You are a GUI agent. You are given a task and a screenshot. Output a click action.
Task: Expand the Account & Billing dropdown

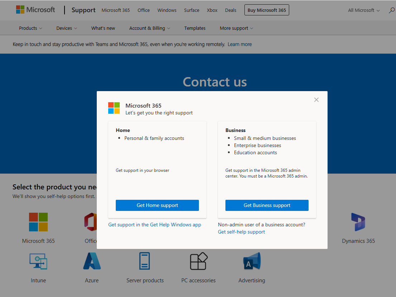150,28
